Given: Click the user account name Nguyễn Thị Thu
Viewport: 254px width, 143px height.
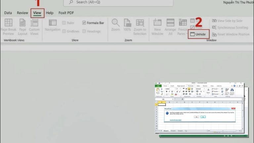Looking at the screenshot, I should 238,2.
